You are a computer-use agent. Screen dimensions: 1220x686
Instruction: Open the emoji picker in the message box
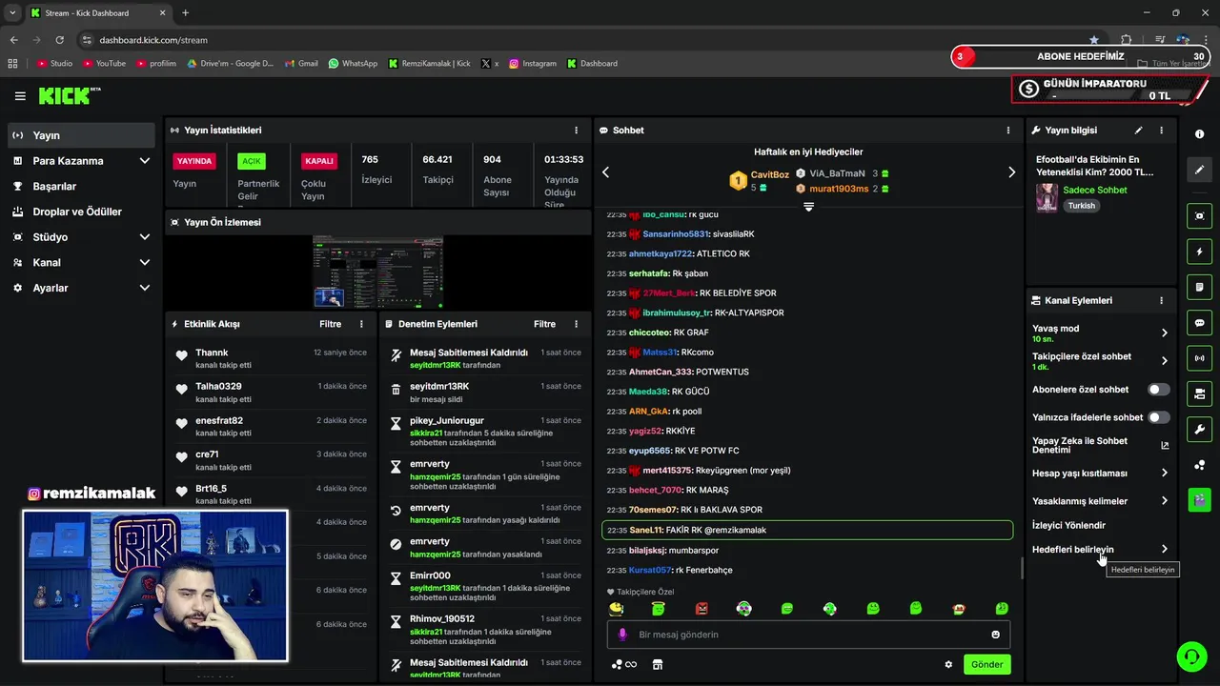[996, 635]
